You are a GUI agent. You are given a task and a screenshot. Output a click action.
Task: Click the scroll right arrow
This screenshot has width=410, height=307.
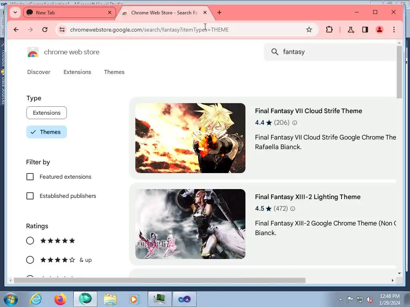tap(392, 280)
